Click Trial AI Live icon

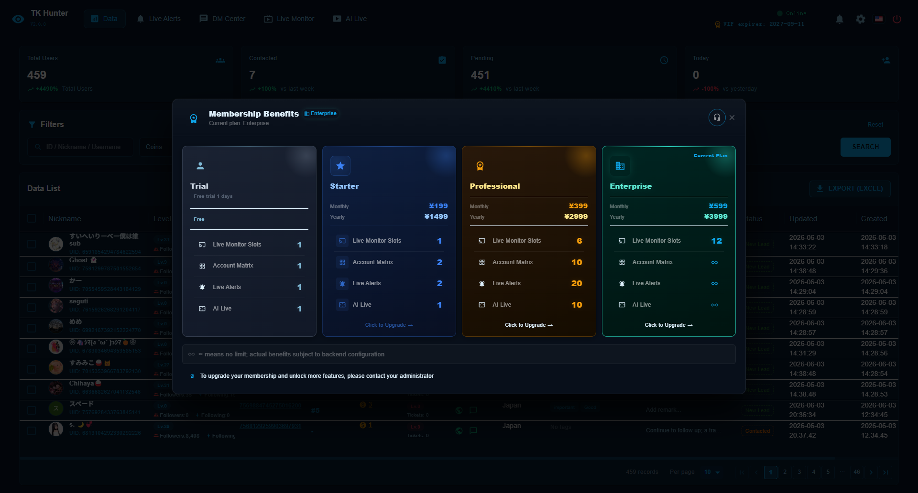pos(202,309)
